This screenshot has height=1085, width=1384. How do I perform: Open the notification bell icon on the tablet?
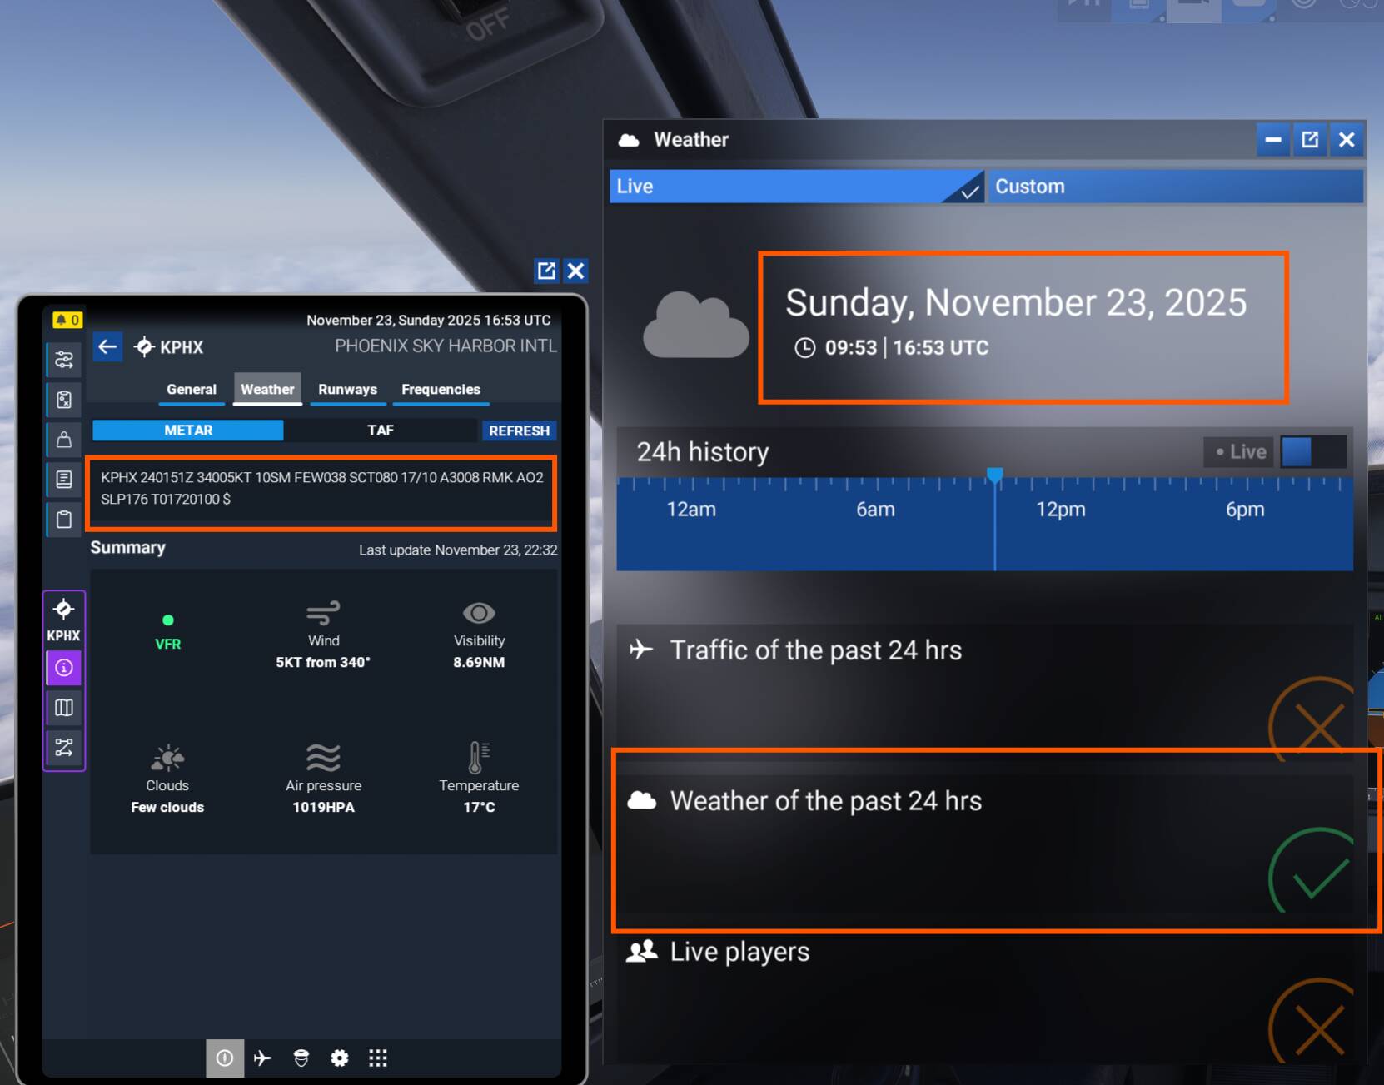tap(67, 320)
